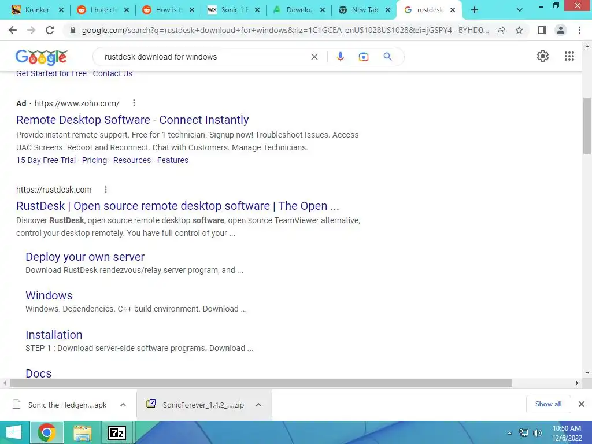Viewport: 592px width, 444px height.
Task: Clear the Google search box
Action: 314,57
